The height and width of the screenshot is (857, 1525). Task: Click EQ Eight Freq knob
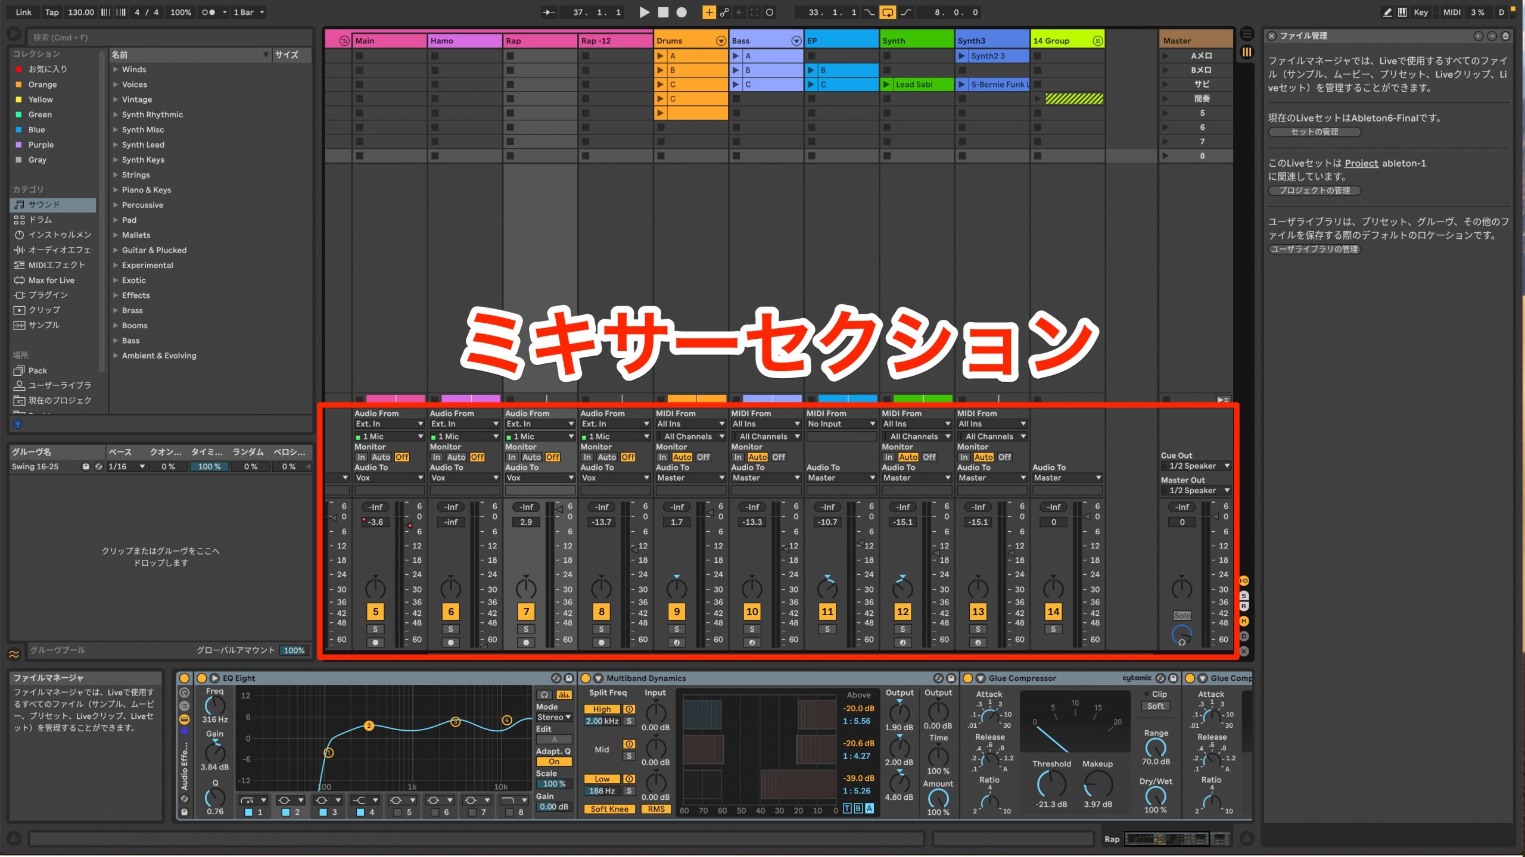tap(214, 705)
